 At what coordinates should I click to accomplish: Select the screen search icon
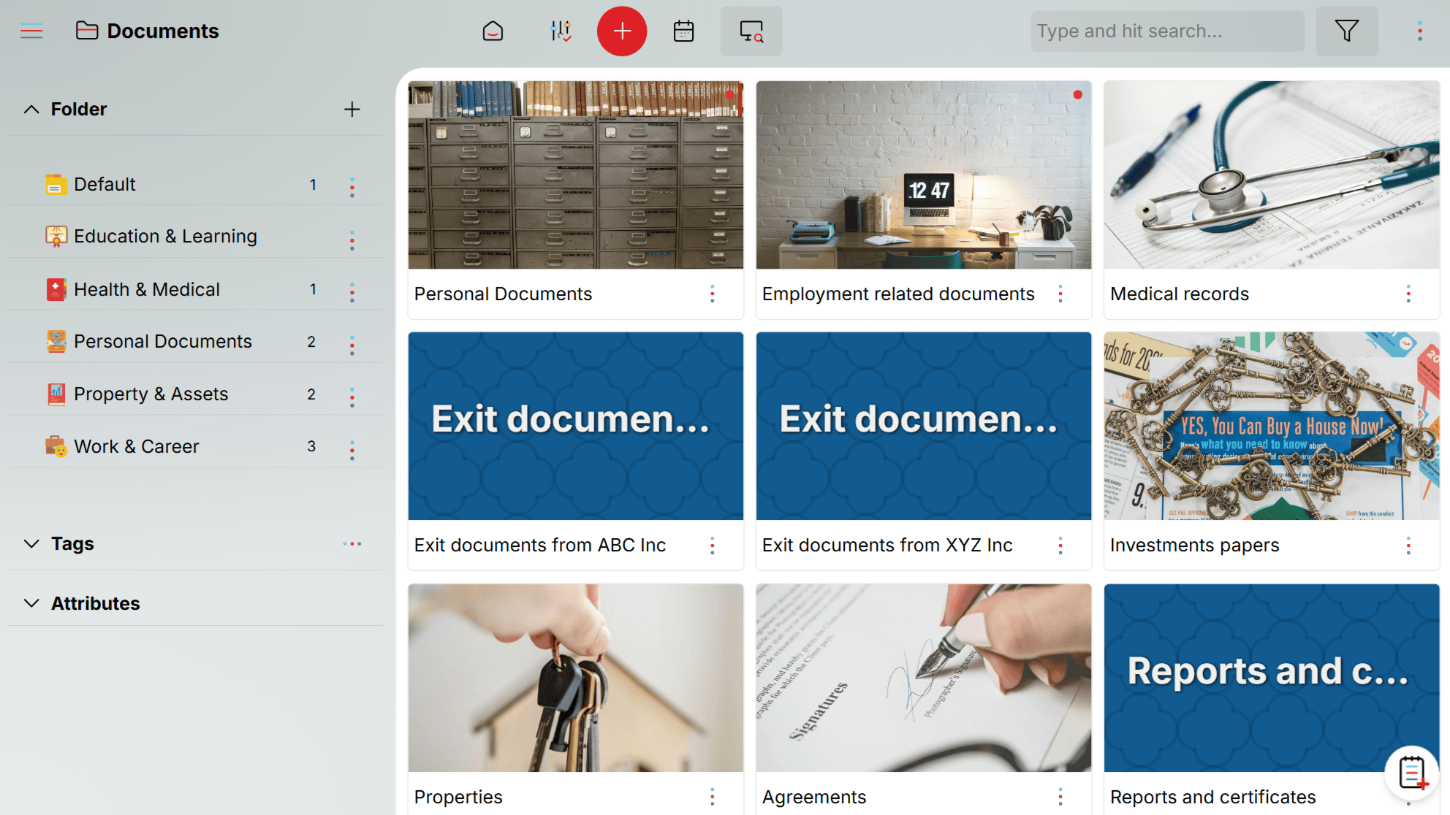pos(751,31)
